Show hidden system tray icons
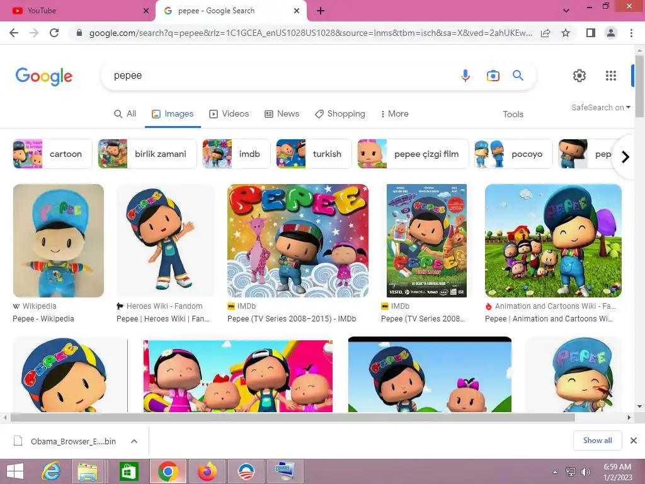 pyautogui.click(x=555, y=472)
